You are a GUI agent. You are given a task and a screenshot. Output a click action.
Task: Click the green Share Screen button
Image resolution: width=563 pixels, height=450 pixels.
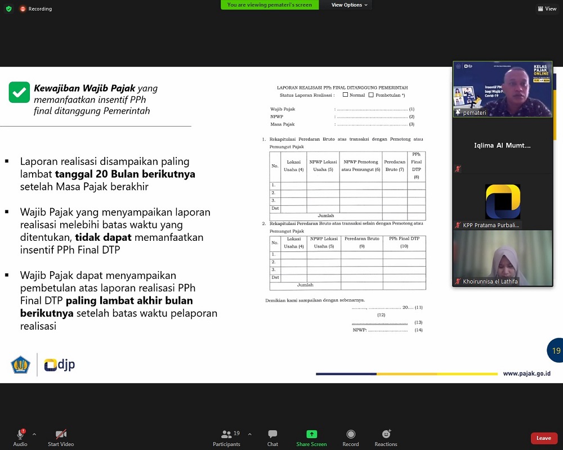tap(311, 435)
